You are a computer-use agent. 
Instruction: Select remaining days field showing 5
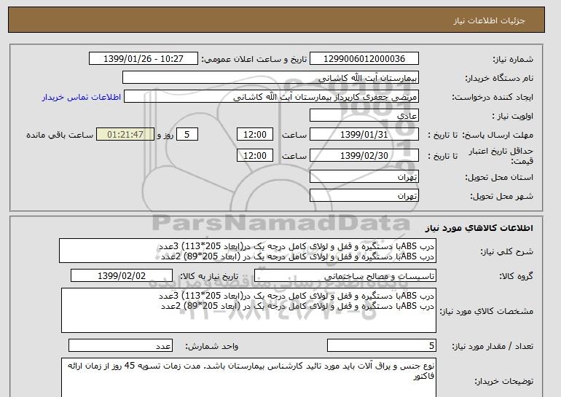pyautogui.click(x=187, y=135)
